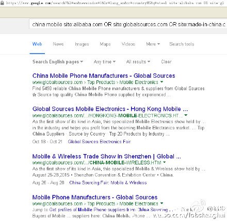Screen dimensions: 227x221
Task: Expand arrow beside last result's Mobile Electronics breadcrumb
Action: (161, 203)
